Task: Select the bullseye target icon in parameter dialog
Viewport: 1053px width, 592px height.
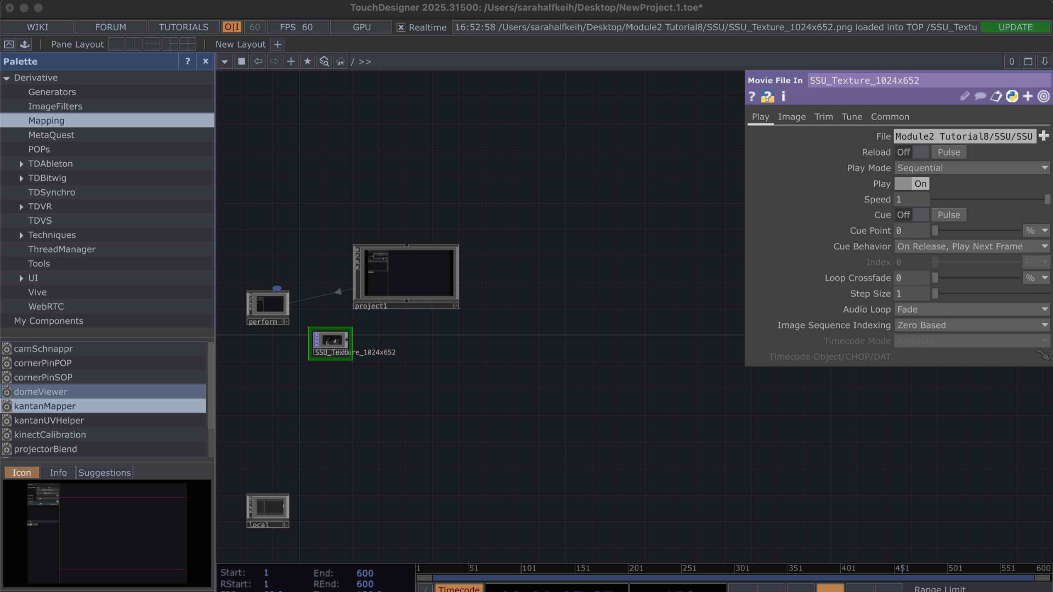Action: pos(1043,96)
